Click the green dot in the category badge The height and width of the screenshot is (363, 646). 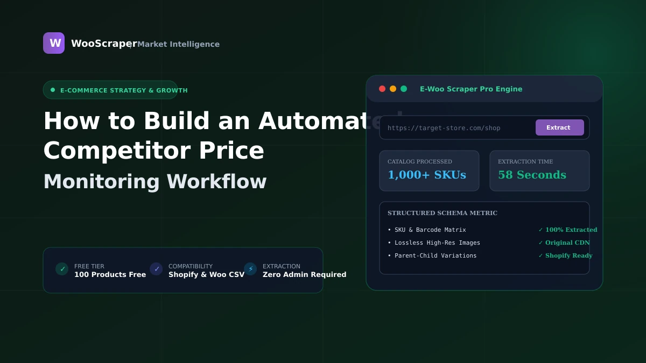(x=53, y=90)
